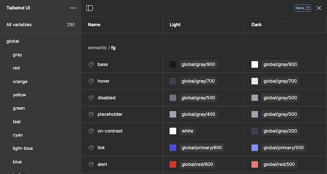Select All variables in sidebar

pos(41,24)
